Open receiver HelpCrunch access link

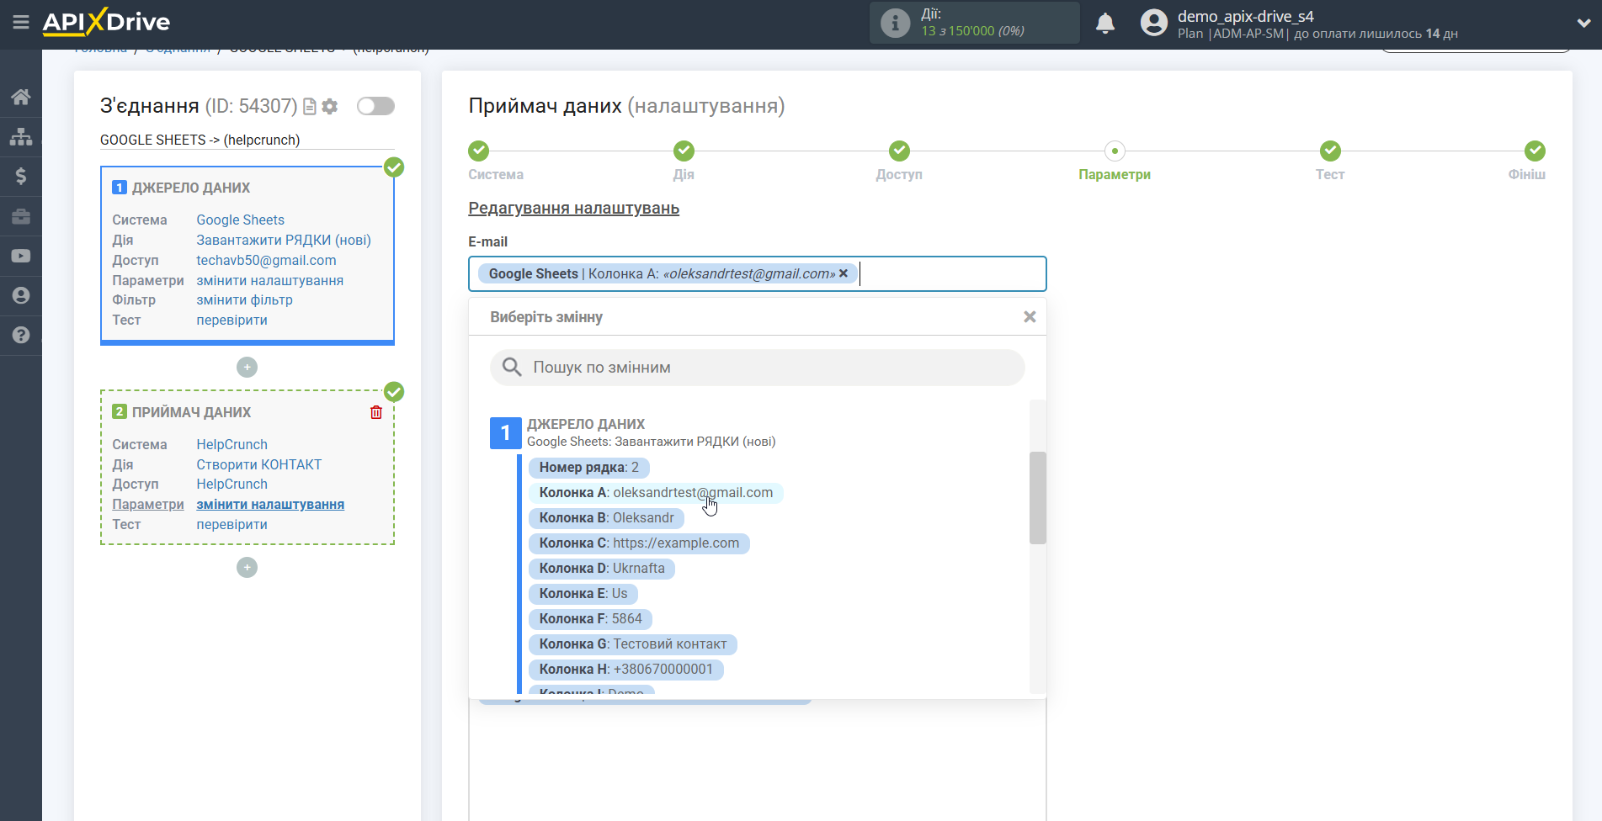point(232,484)
